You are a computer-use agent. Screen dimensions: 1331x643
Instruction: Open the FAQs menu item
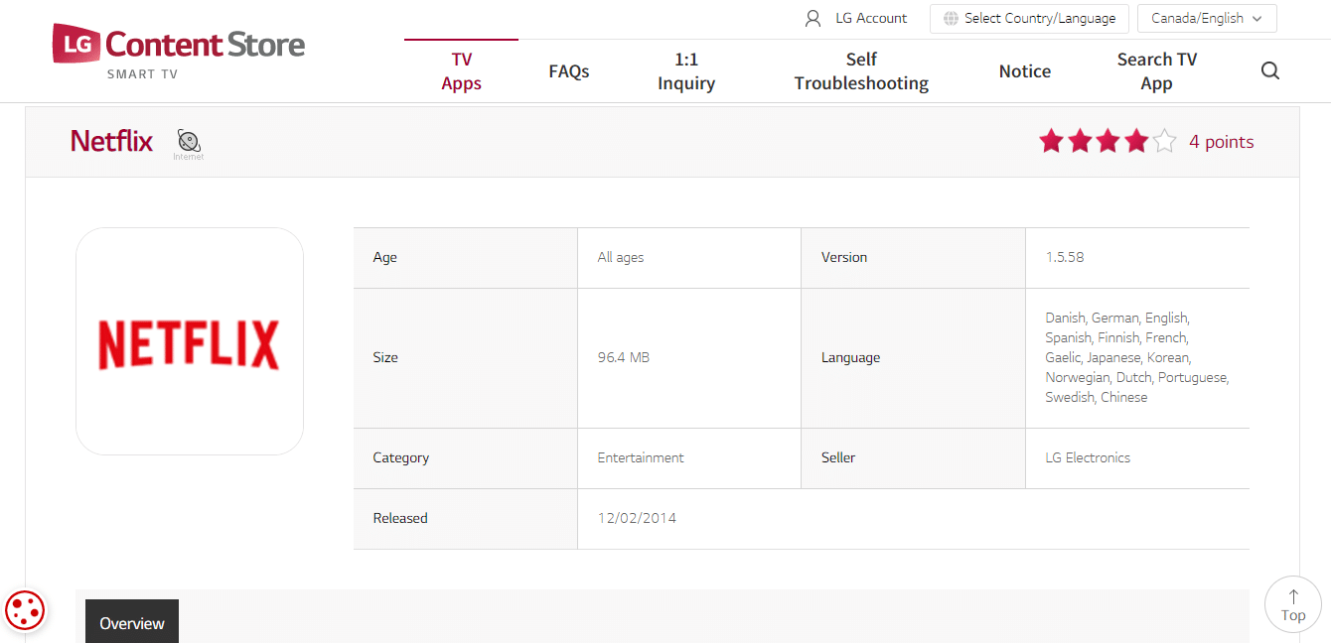569,71
